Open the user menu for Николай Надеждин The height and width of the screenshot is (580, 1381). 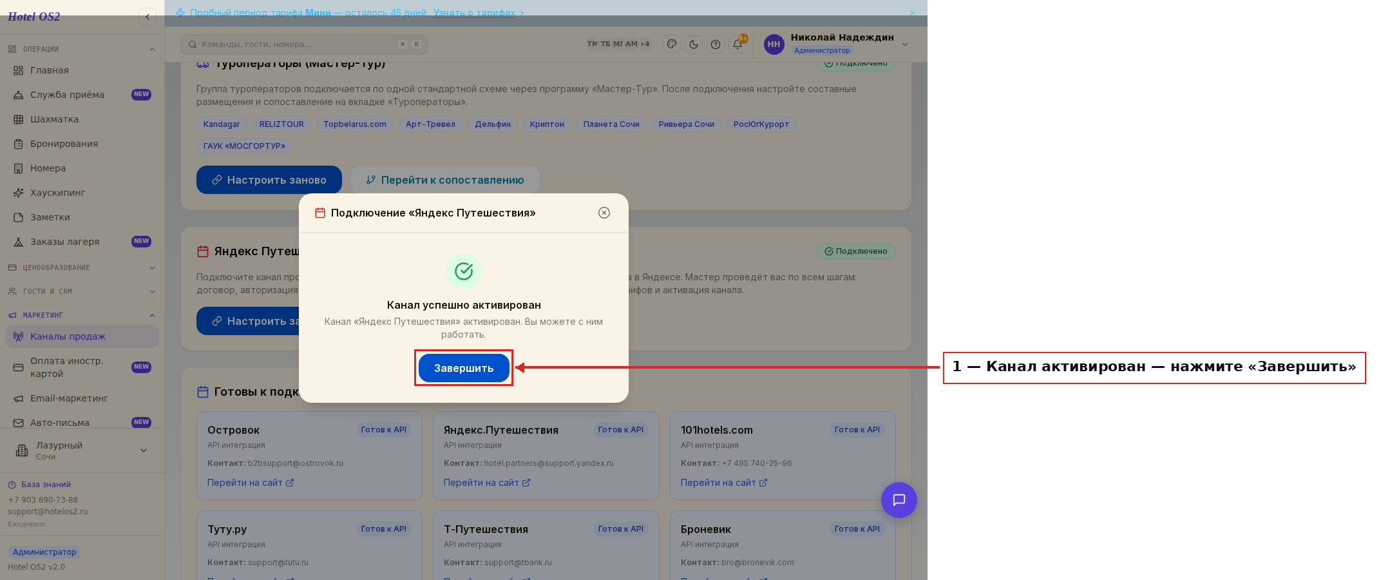coord(836,44)
